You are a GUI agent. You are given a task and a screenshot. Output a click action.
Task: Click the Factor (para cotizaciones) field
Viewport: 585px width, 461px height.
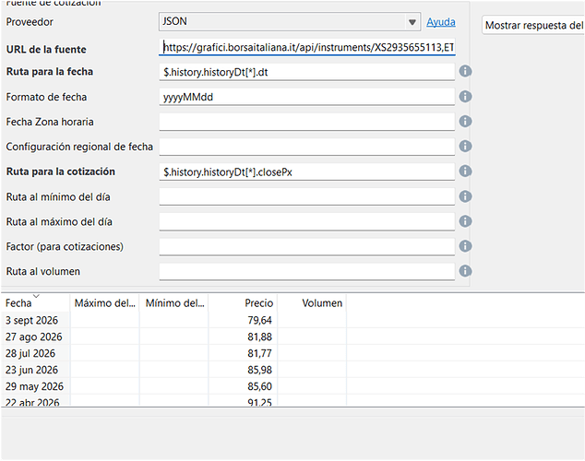[307, 247]
